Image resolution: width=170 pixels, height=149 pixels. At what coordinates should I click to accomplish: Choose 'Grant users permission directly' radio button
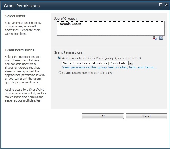59,72
